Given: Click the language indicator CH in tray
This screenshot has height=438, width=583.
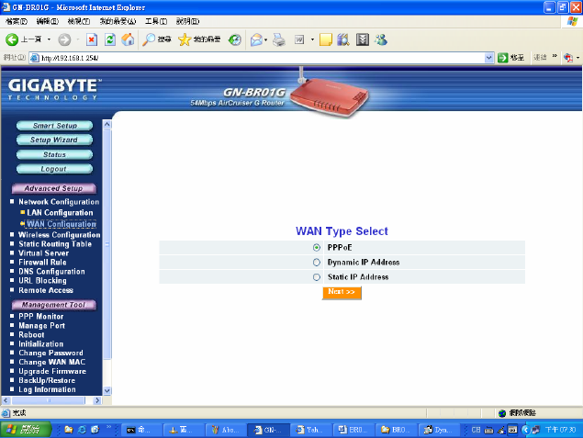Looking at the screenshot, I should pyautogui.click(x=476, y=430).
